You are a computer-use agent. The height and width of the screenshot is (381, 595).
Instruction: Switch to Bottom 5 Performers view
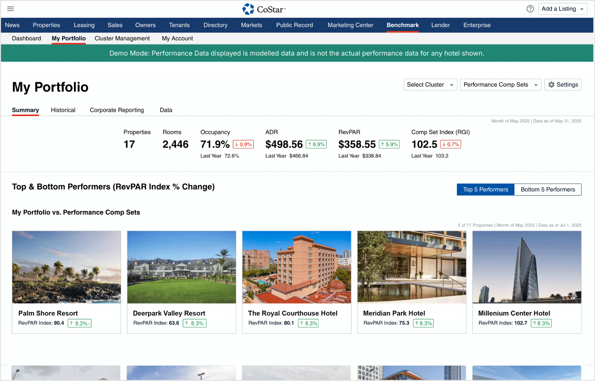(x=548, y=190)
